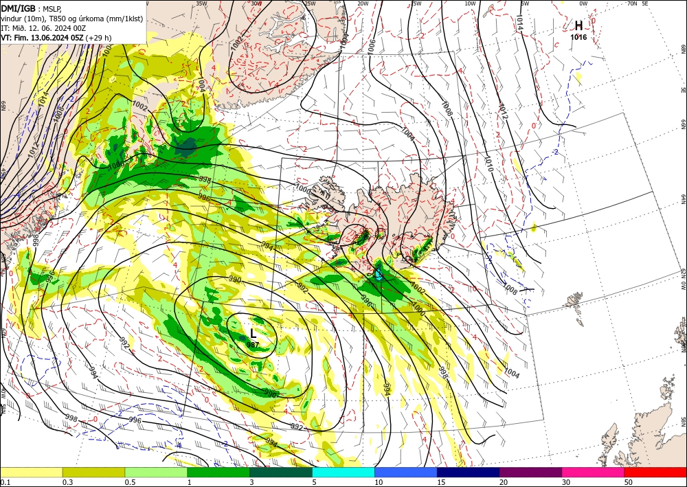687x487 pixels.
Task: Click the '1016' high pressure value
Action: tap(578, 37)
